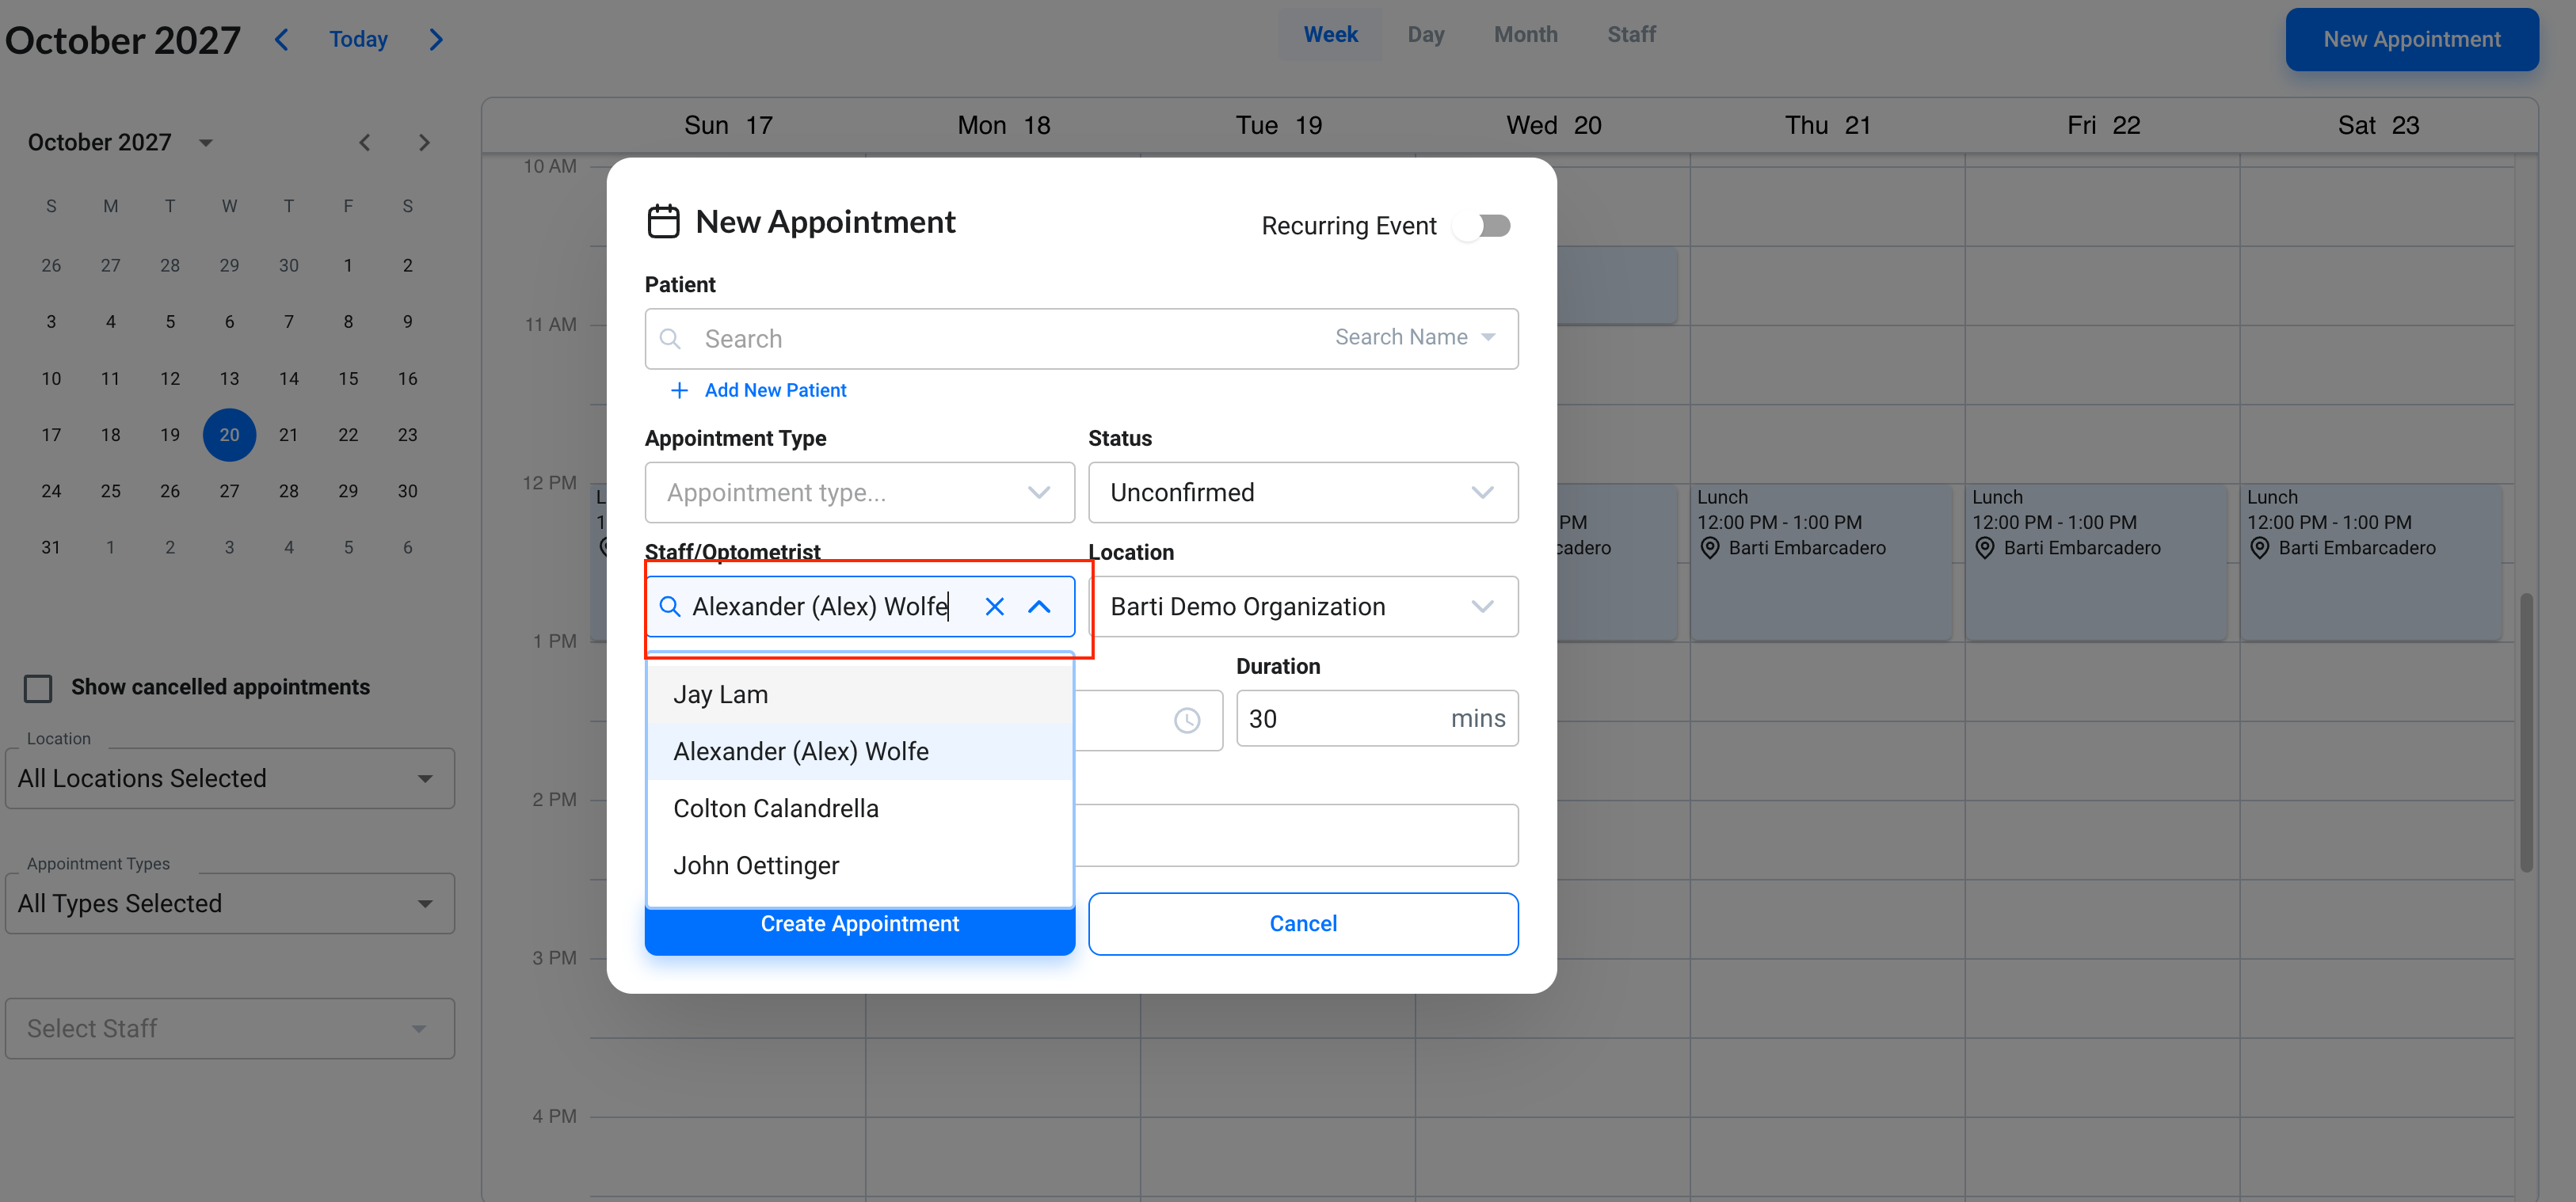Image resolution: width=2576 pixels, height=1202 pixels.
Task: Click the calendar vertical scrollbar
Action: click(x=2526, y=732)
